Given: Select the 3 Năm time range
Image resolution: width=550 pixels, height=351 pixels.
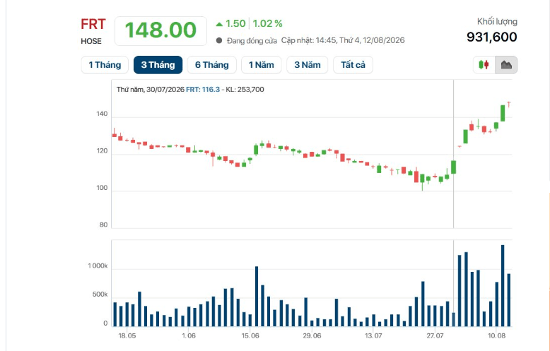Looking at the screenshot, I should coord(308,65).
